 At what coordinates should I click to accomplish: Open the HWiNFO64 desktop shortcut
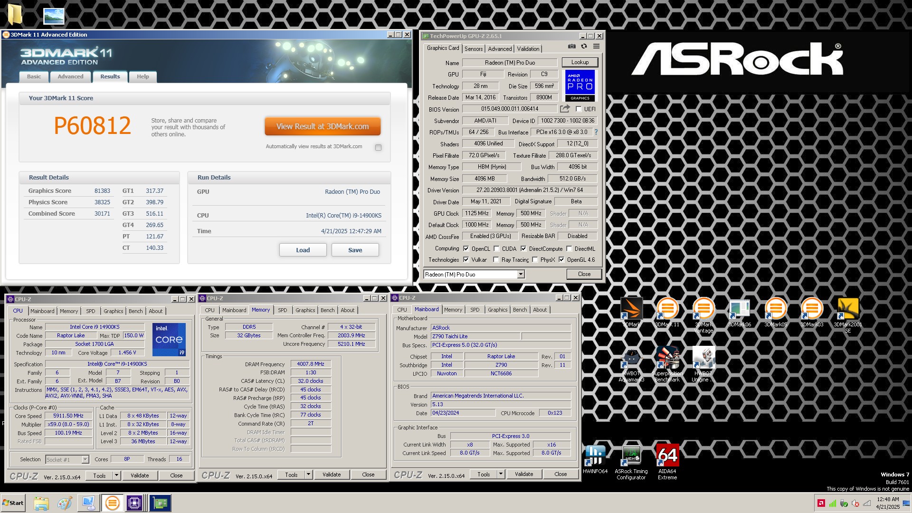pyautogui.click(x=595, y=459)
